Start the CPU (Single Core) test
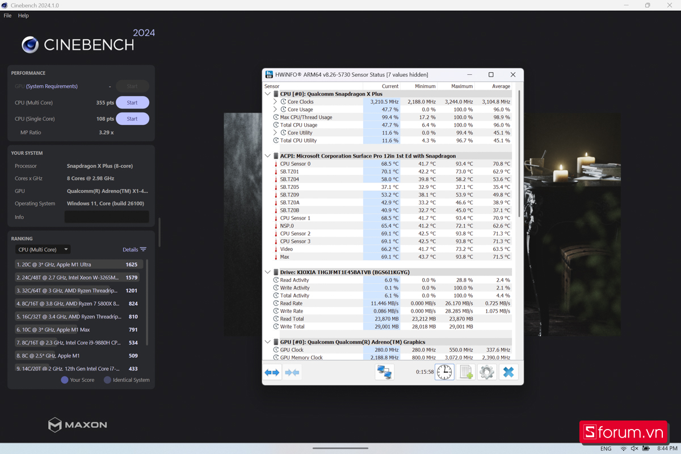 tap(132, 119)
